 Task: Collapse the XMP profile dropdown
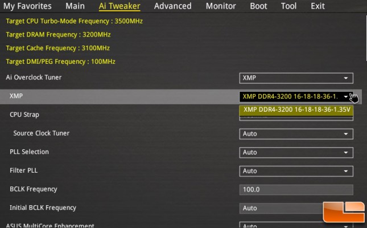296,97
